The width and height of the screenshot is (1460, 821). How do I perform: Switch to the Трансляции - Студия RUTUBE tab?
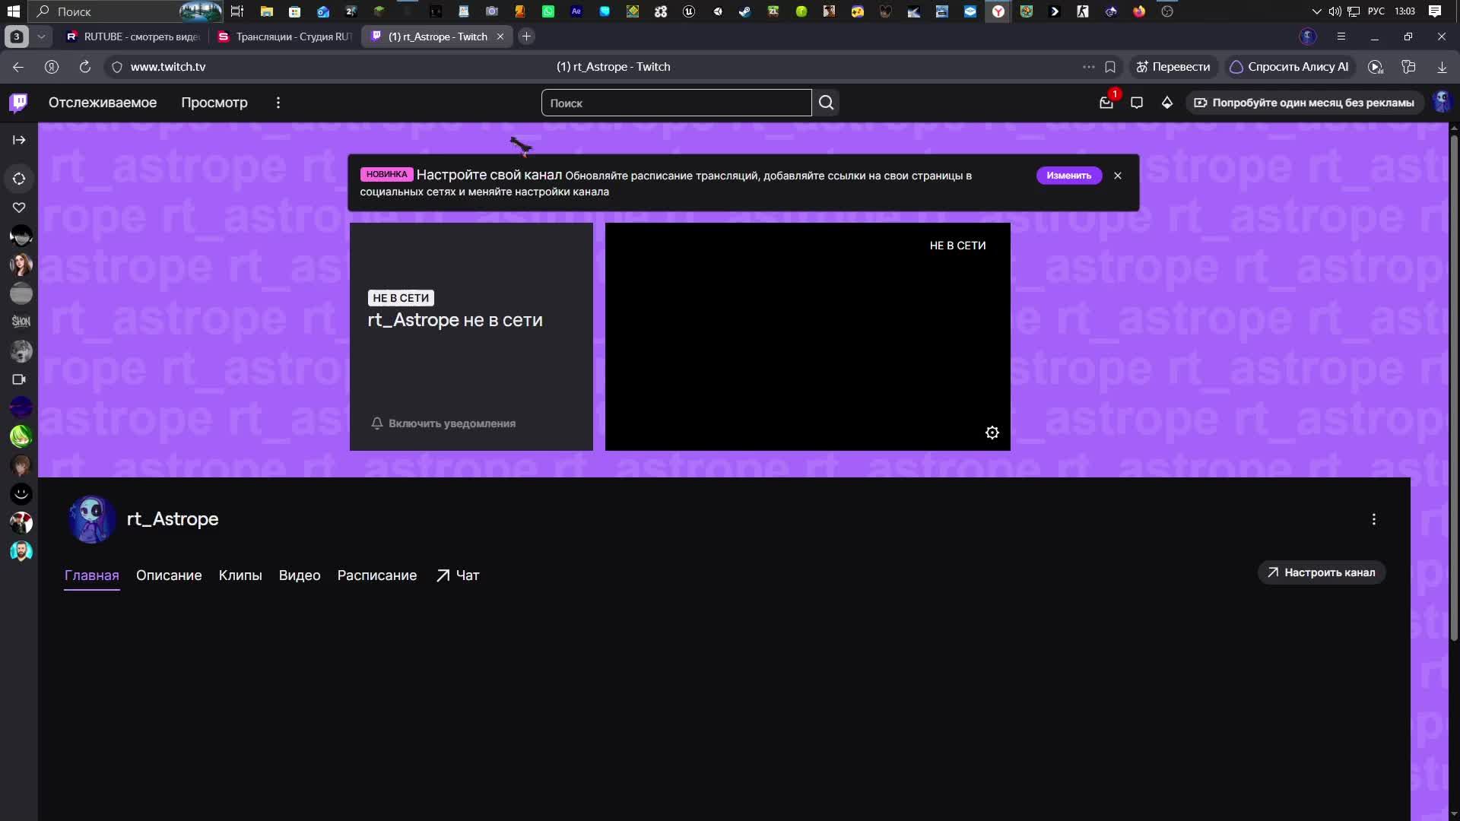tap(285, 36)
